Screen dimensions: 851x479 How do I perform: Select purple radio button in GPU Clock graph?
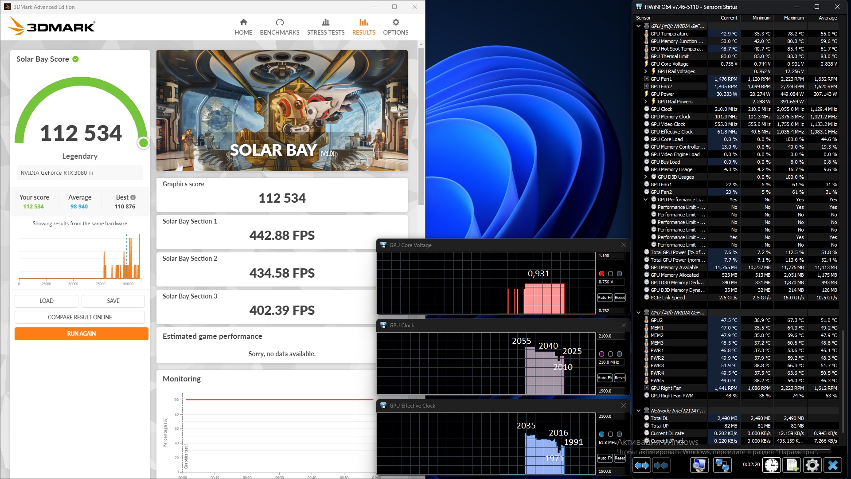[601, 354]
